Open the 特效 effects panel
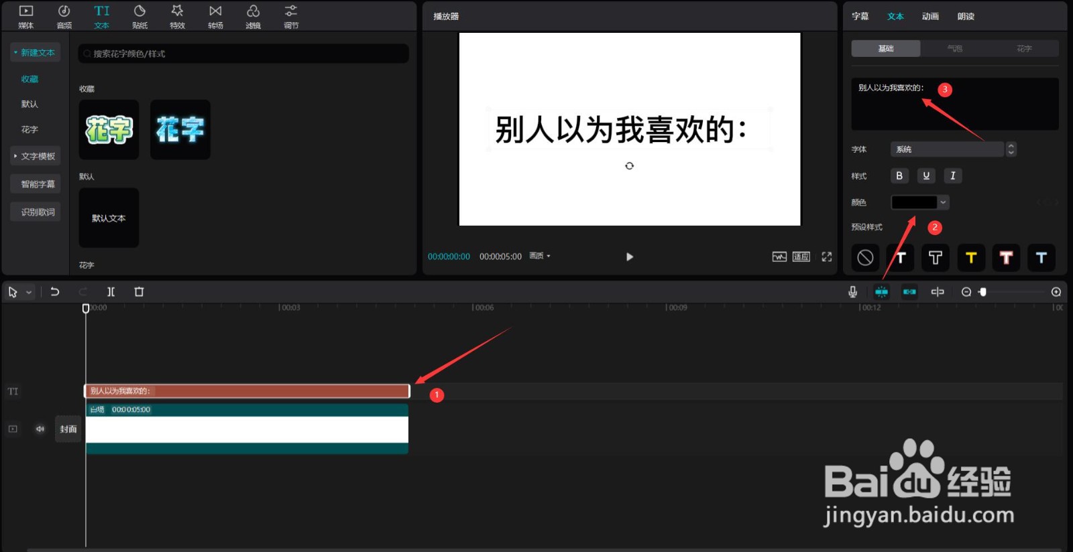Image resolution: width=1073 pixels, height=552 pixels. point(177,17)
